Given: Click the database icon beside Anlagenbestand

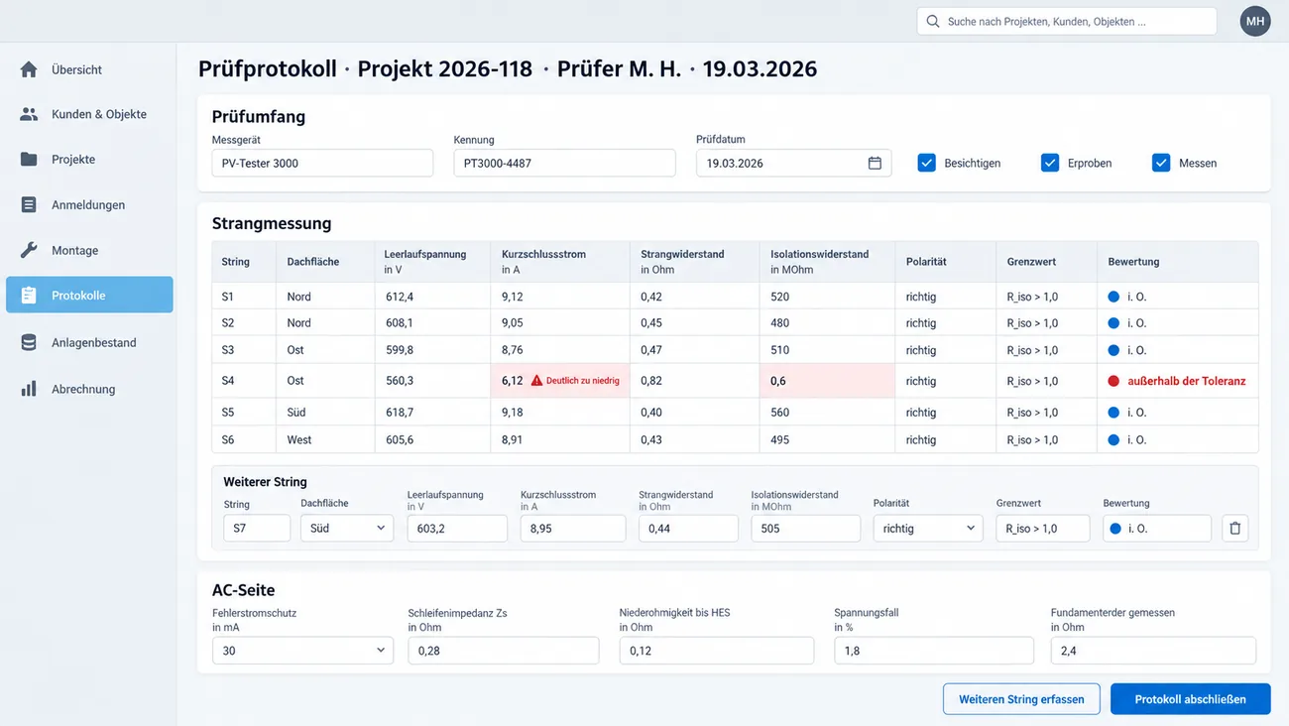Looking at the screenshot, I should pyautogui.click(x=29, y=342).
